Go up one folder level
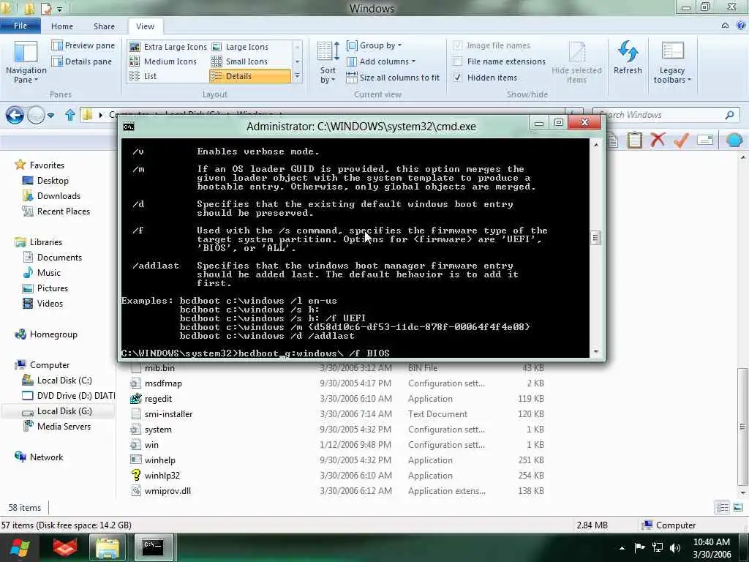Image resolution: width=749 pixels, height=562 pixels. [x=70, y=115]
